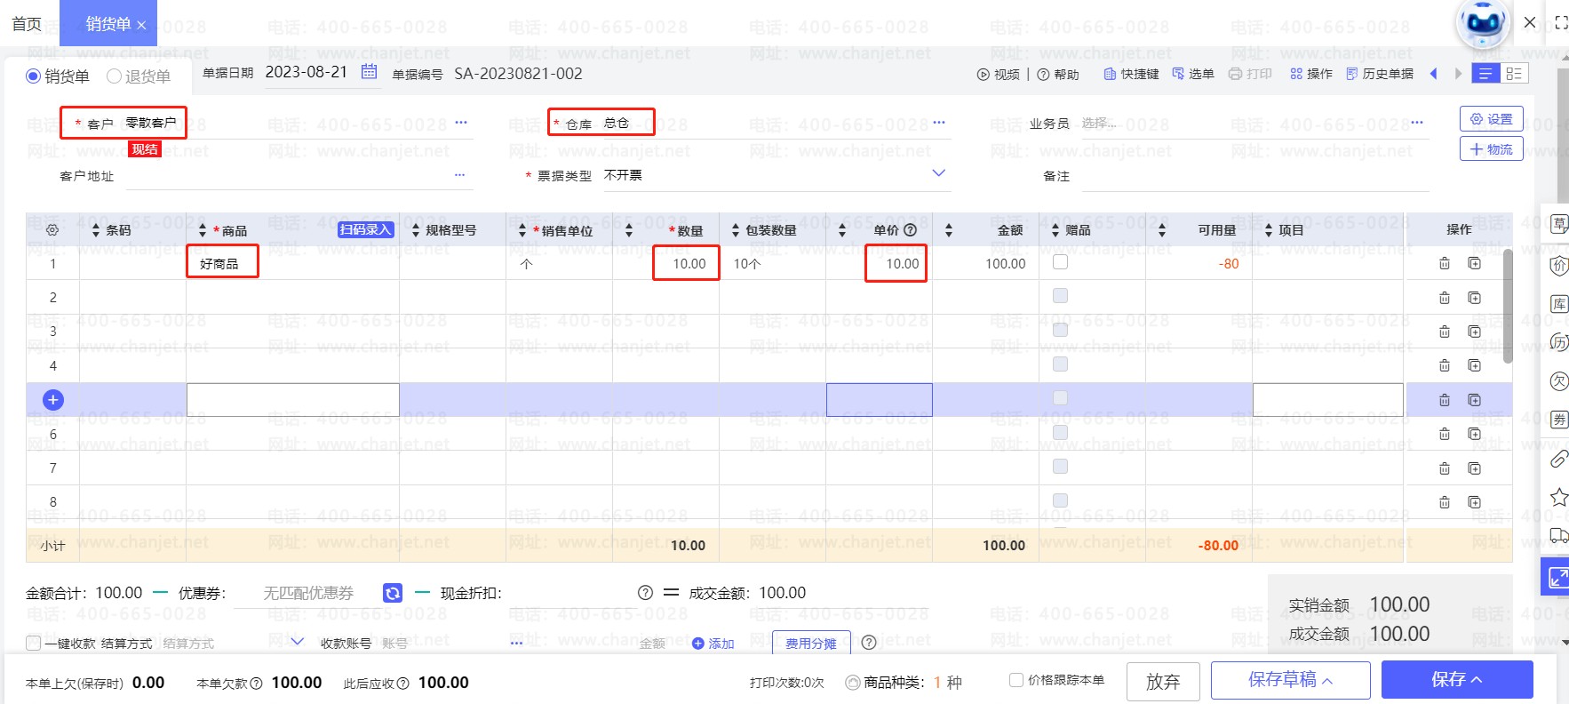Click the 扫码录入 scan button
1569x704 pixels.
click(366, 229)
